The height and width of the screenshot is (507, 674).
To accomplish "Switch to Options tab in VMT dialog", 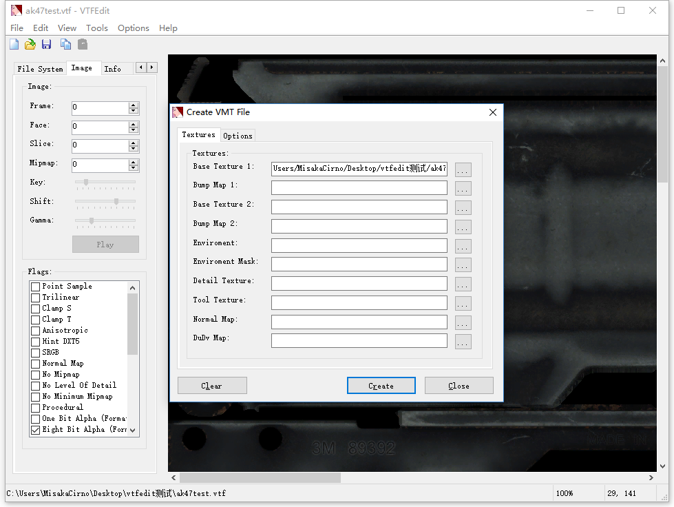I will point(238,136).
